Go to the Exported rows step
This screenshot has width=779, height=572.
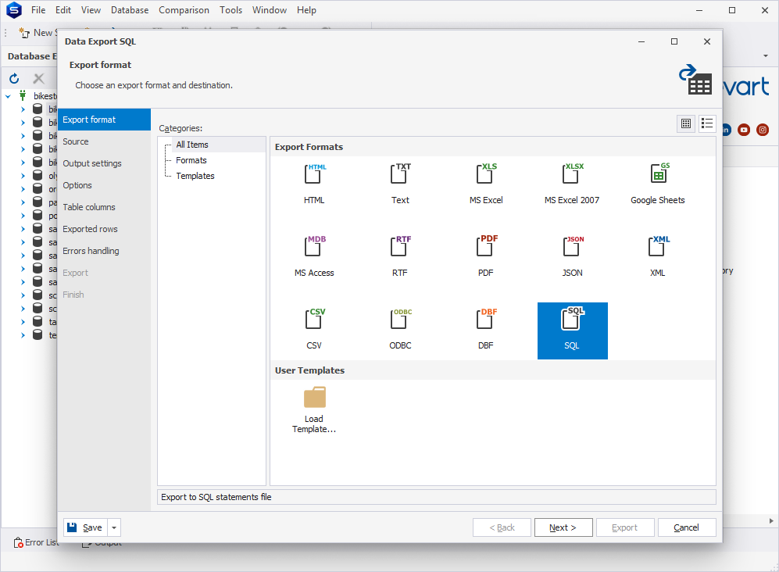(104, 229)
